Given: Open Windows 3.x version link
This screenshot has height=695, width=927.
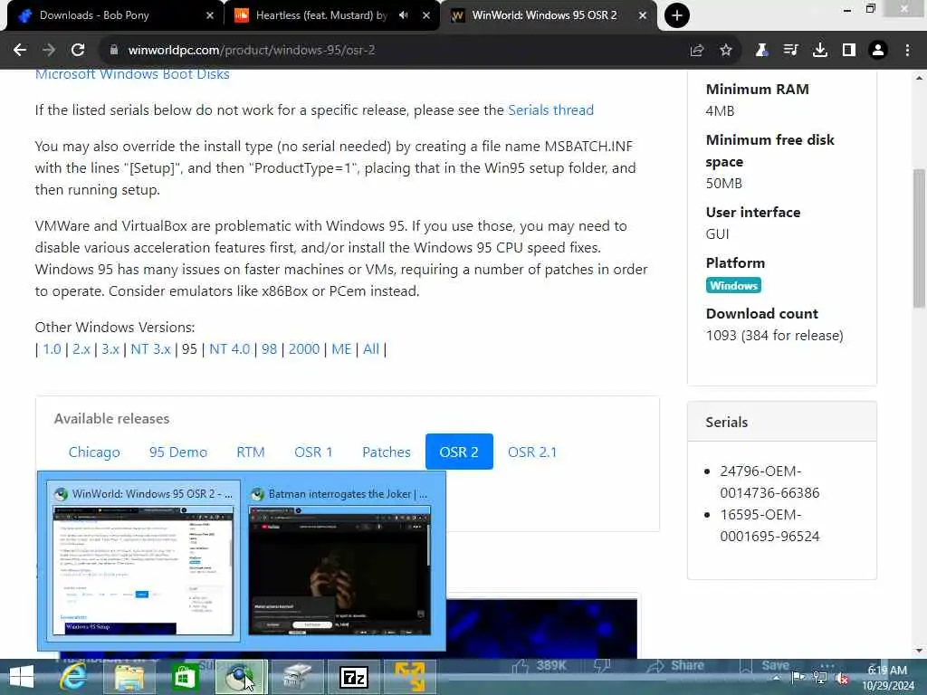Looking at the screenshot, I should (110, 349).
